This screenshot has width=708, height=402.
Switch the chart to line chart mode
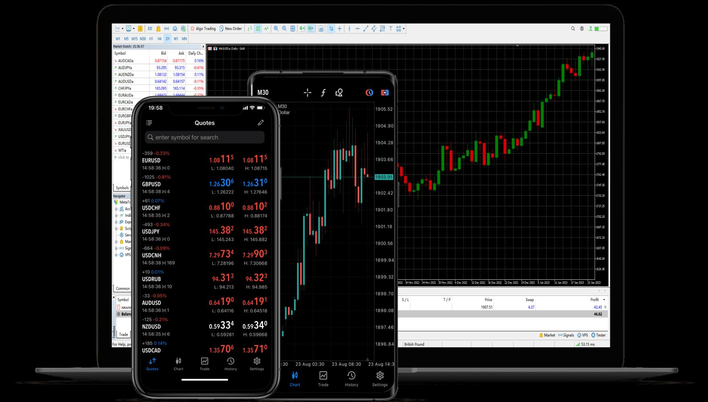[265, 29]
